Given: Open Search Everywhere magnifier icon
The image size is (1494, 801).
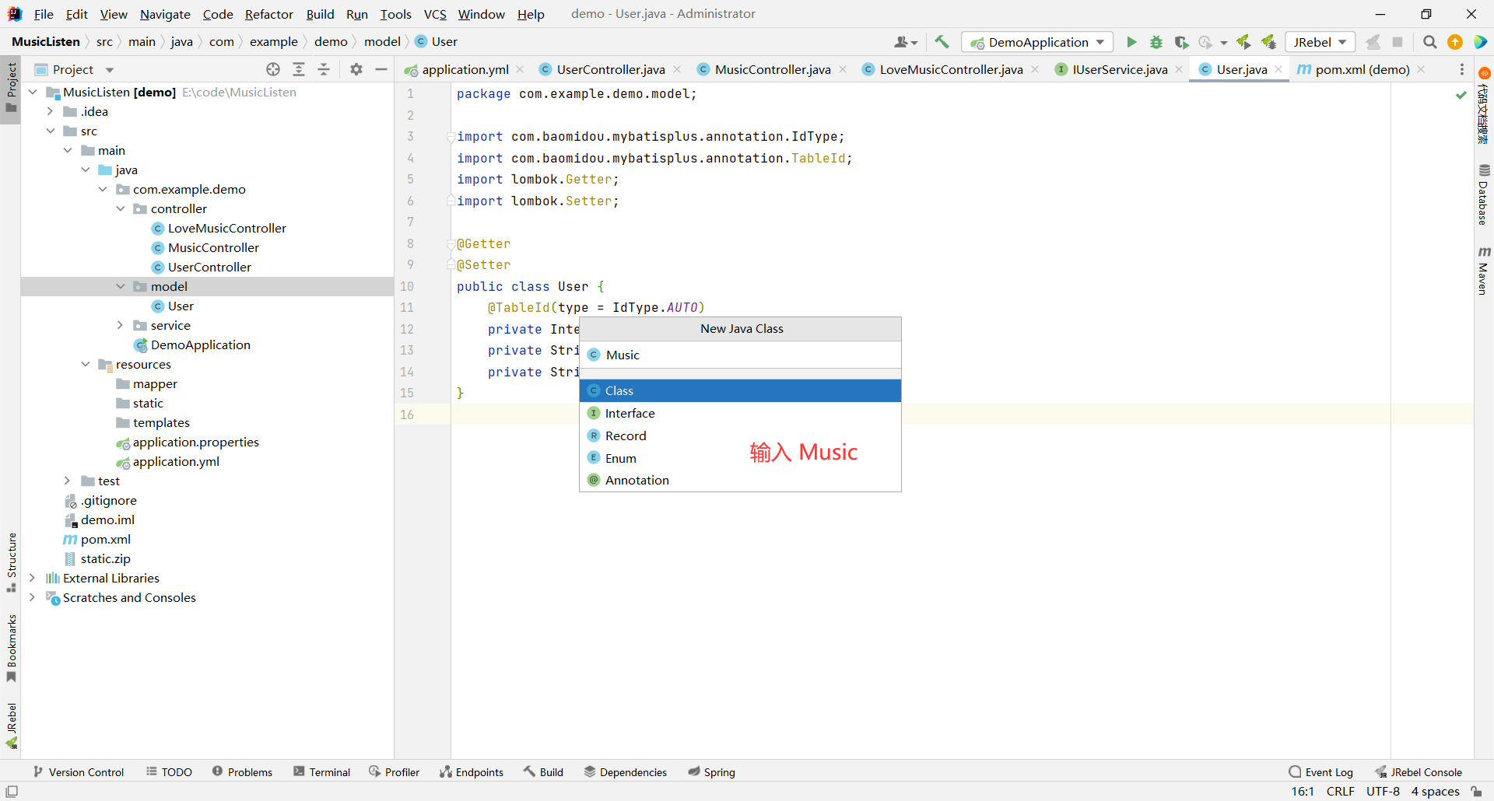Looking at the screenshot, I should tap(1429, 42).
